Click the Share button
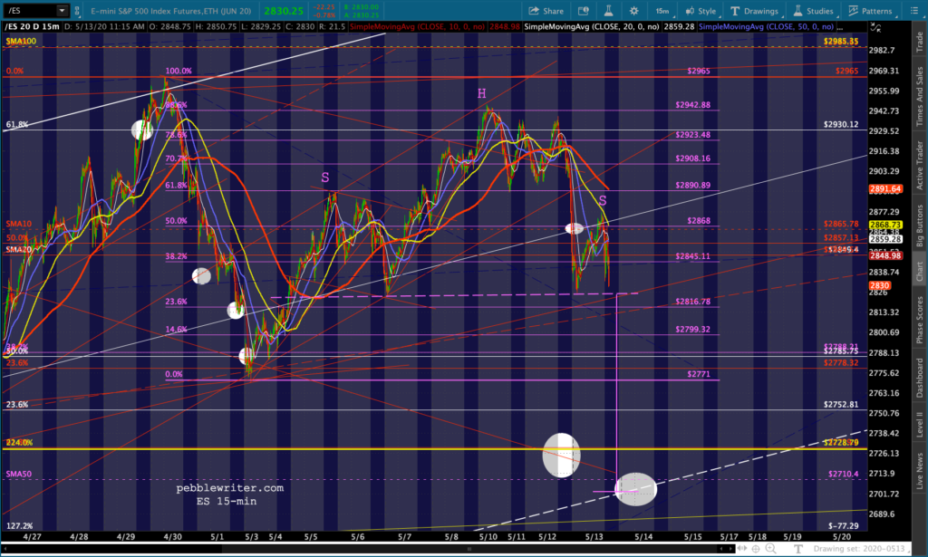 546,11
